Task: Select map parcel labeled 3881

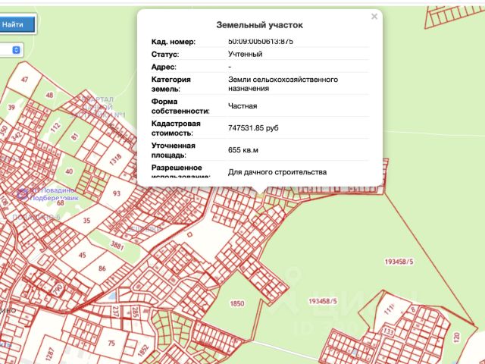Action: pyautogui.click(x=117, y=246)
